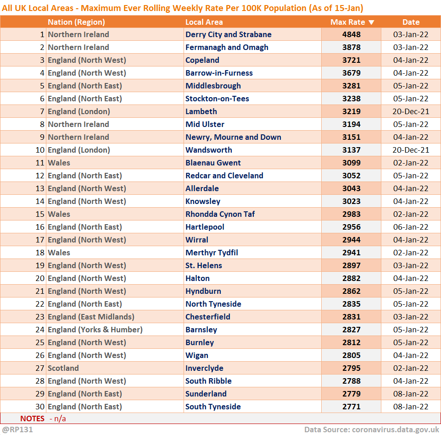Select the Date column header

pos(411,22)
